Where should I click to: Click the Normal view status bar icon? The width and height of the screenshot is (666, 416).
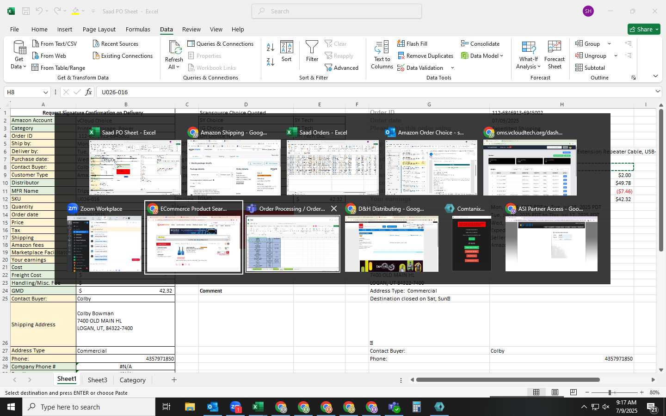536,392
